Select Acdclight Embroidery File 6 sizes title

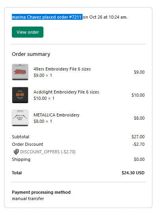pyautogui.click(x=66, y=92)
